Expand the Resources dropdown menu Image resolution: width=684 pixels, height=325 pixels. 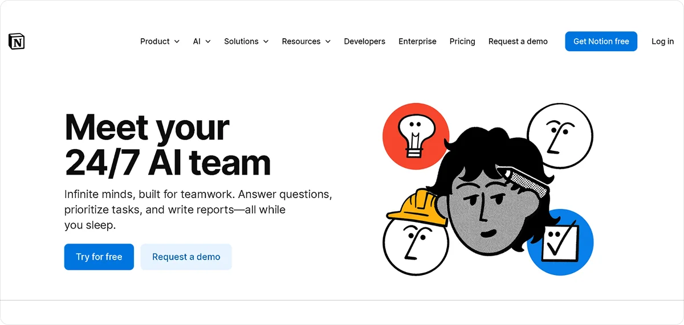306,42
